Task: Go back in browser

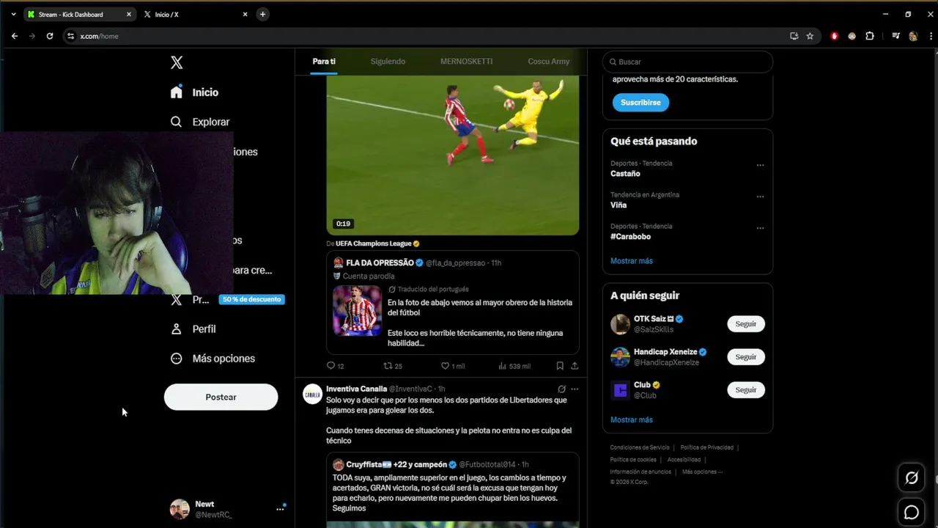Action: [15, 36]
